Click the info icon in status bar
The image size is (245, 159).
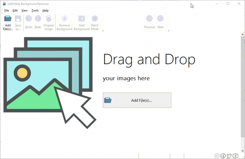coord(217,156)
